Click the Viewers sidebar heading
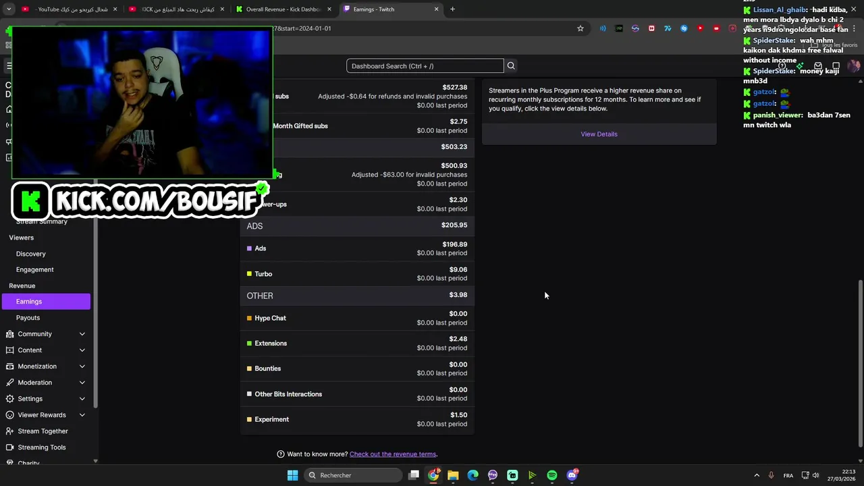The image size is (864, 486). pyautogui.click(x=21, y=238)
